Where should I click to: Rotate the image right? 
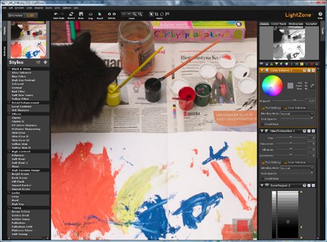tap(114, 14)
